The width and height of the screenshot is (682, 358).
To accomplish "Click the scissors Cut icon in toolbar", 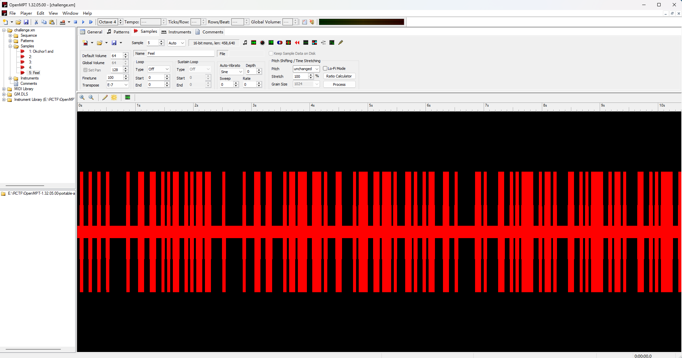I will [36, 22].
